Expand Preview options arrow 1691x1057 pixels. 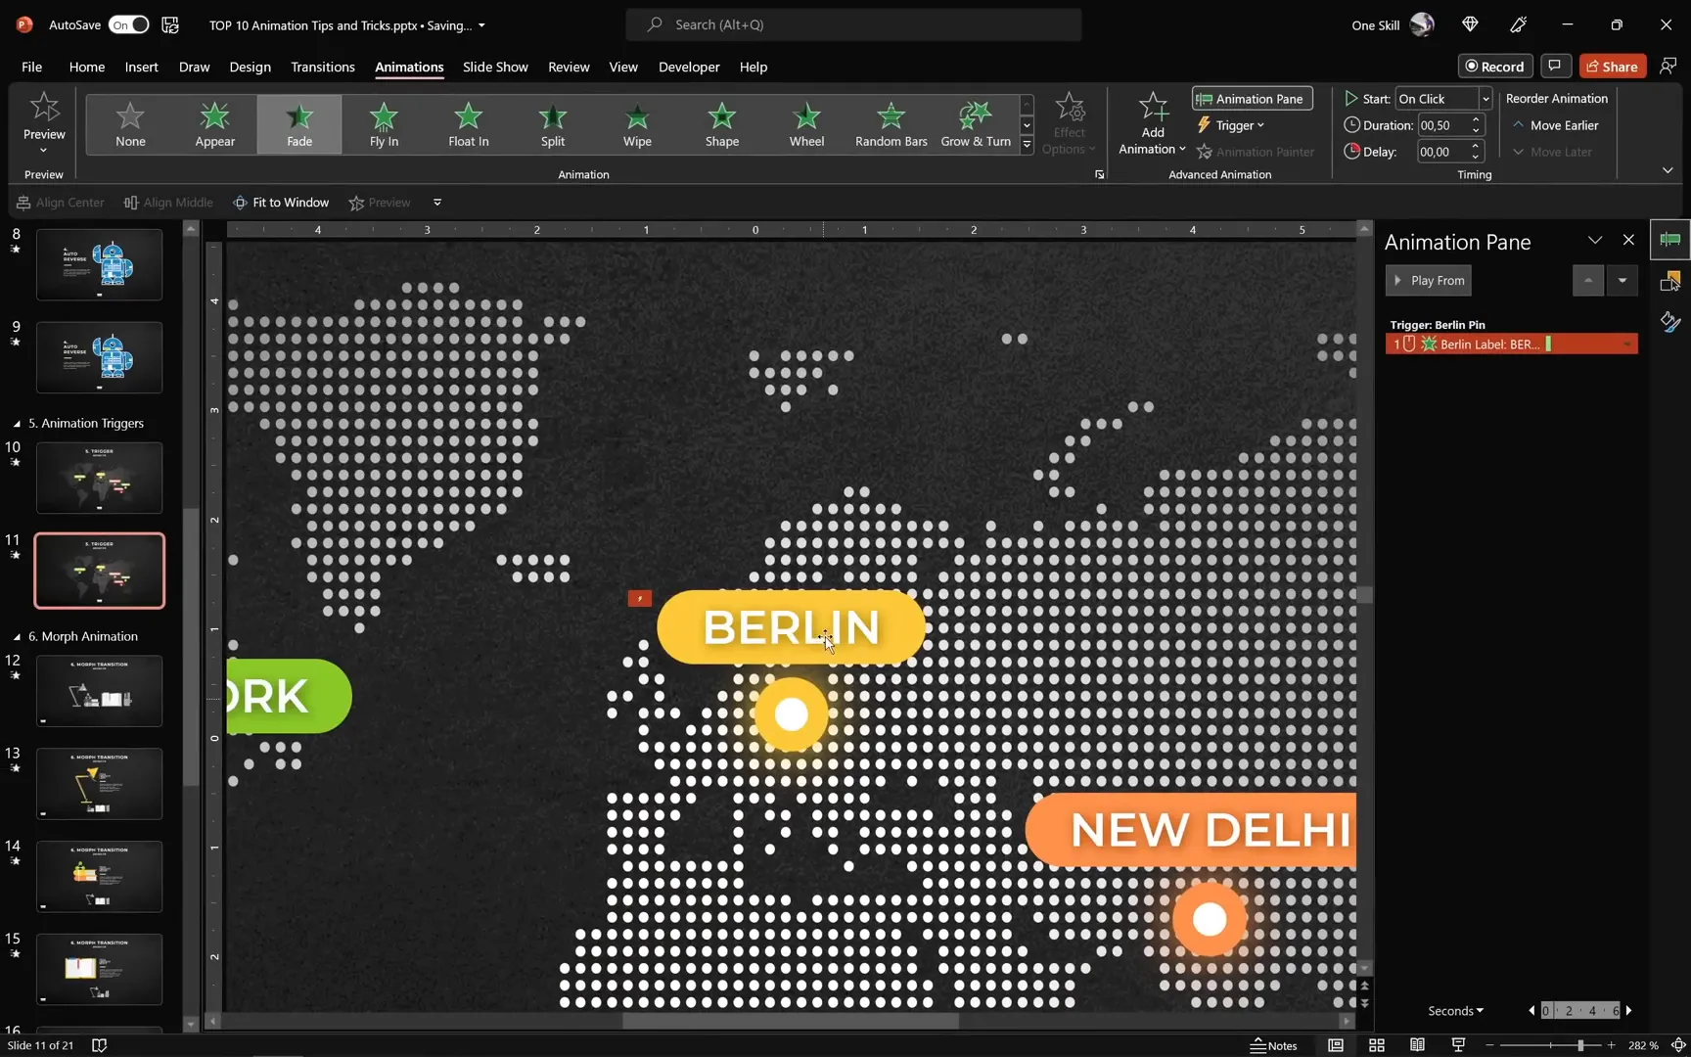tap(44, 151)
